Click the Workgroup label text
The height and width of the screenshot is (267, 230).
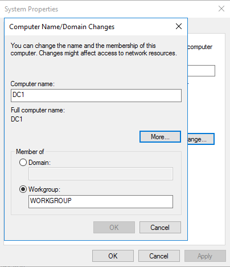click(x=44, y=189)
